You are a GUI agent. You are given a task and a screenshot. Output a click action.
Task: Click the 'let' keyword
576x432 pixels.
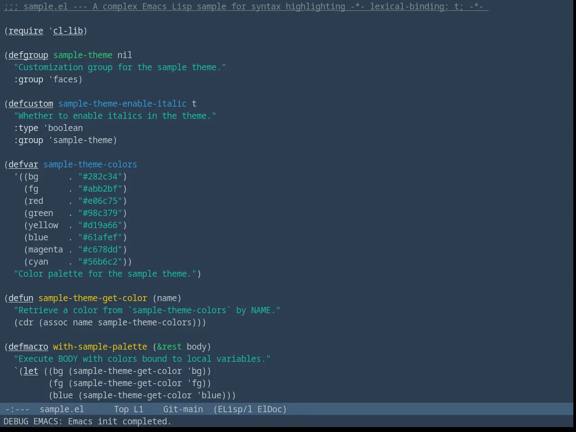31,371
